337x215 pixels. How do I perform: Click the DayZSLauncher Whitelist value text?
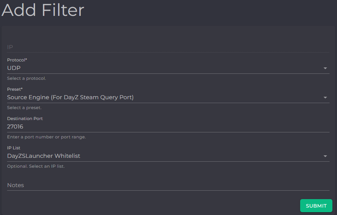coord(43,156)
